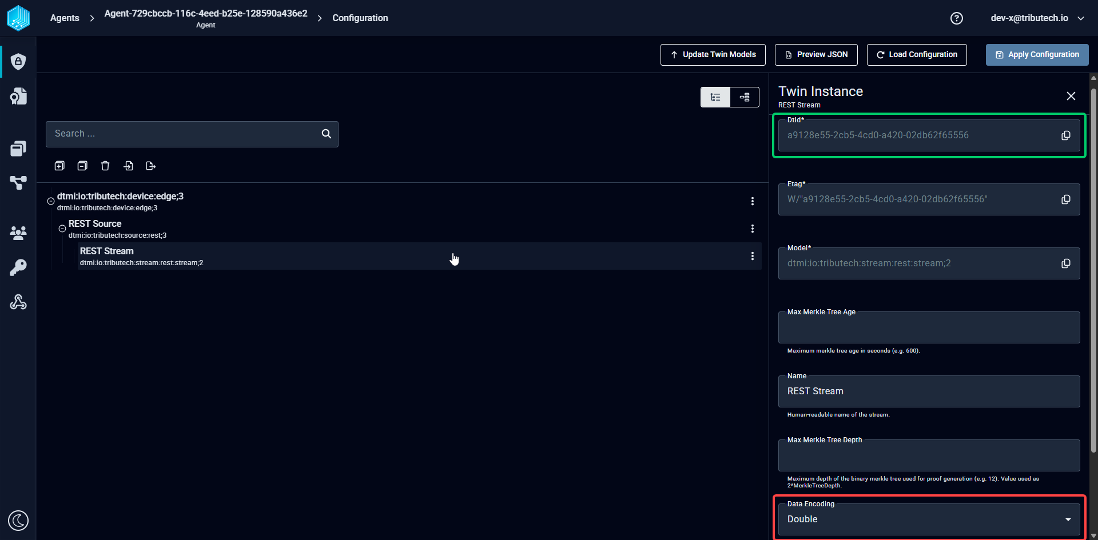Open the network nodes sidebar icon
Viewport: 1098px width, 540px height.
pos(18,183)
